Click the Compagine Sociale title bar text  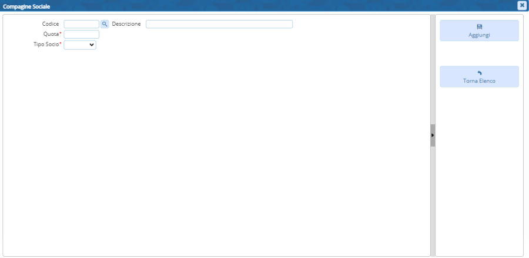[x=26, y=5]
